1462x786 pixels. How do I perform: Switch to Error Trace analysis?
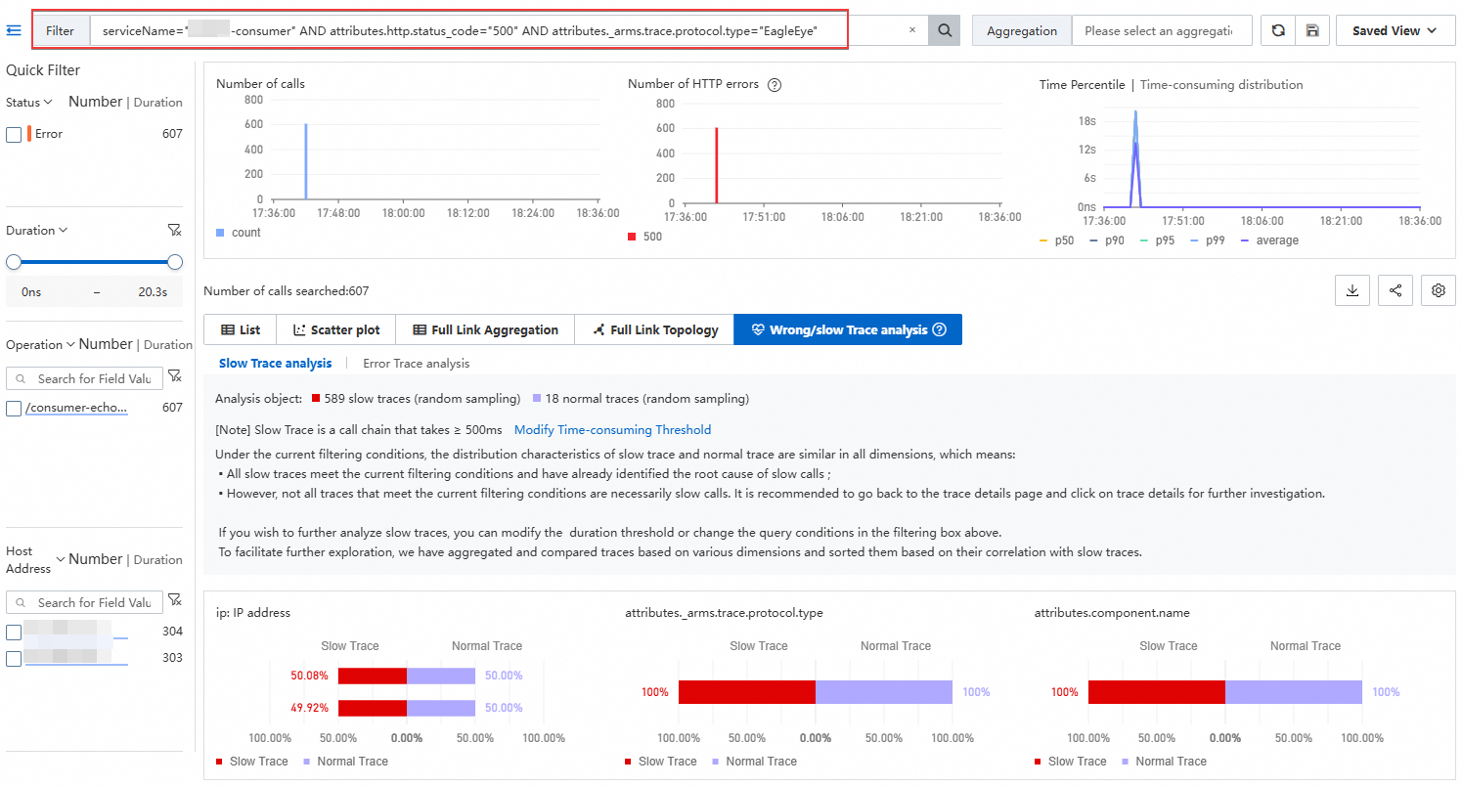click(x=416, y=364)
